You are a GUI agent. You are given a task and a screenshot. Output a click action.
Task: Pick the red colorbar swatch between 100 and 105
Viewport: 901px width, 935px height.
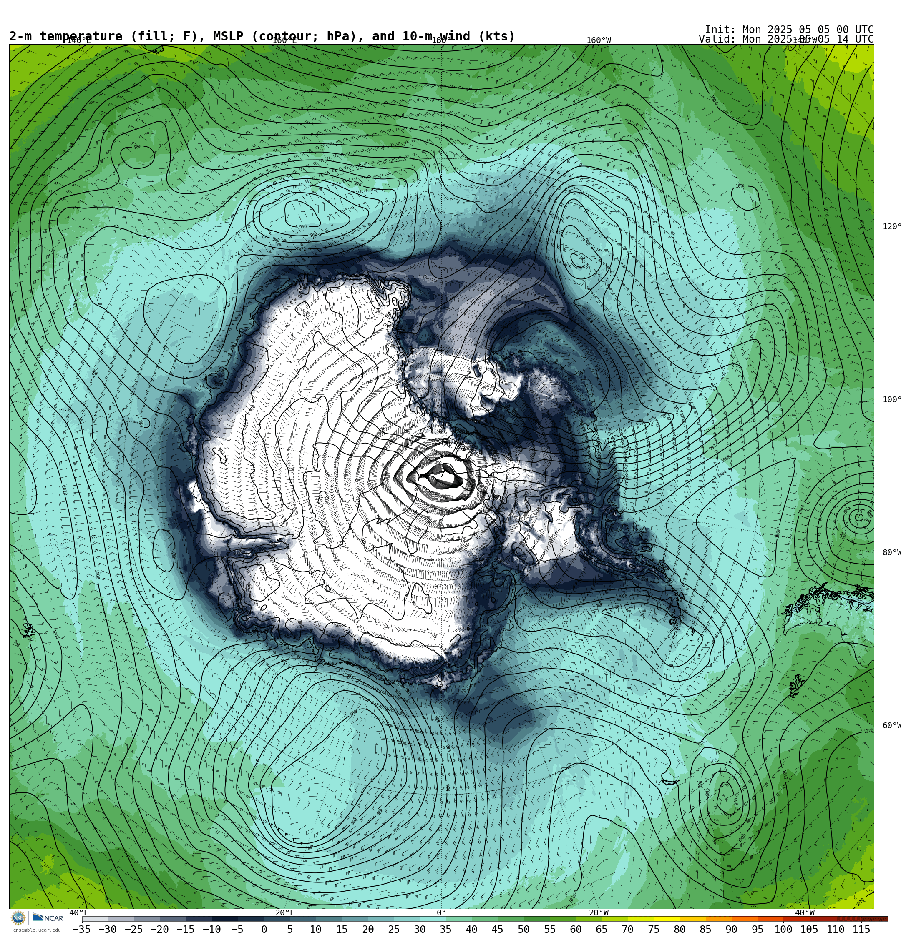796,919
